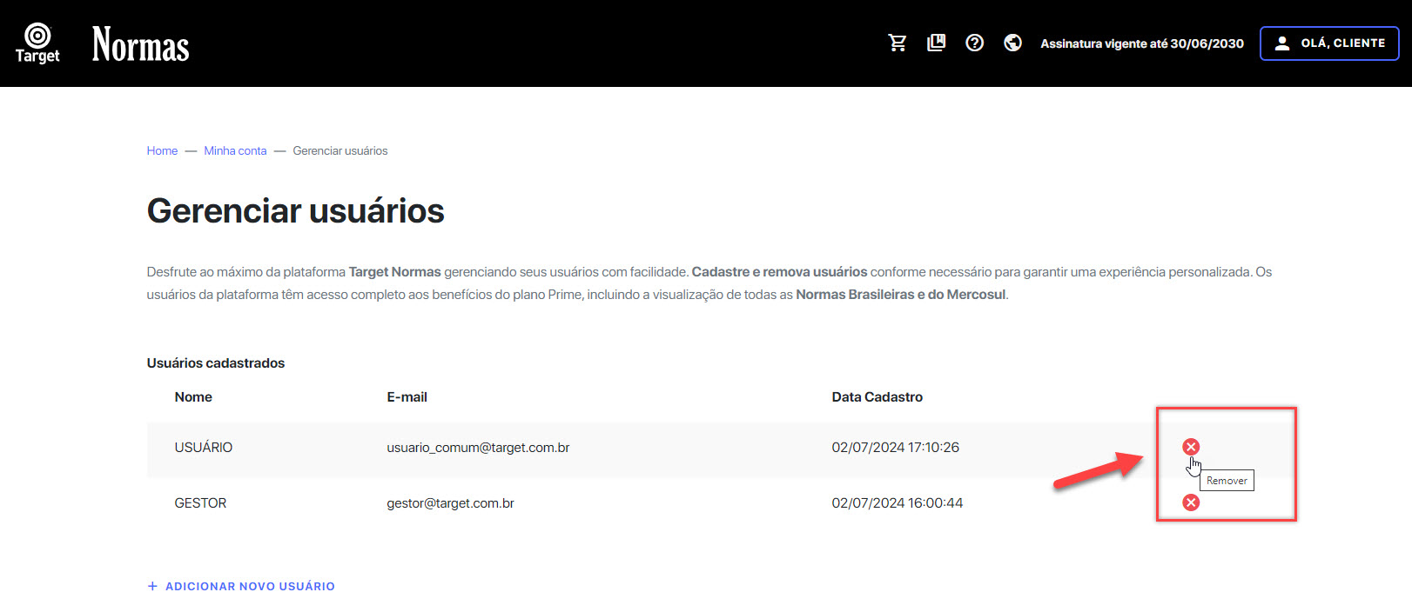Viewport: 1412px width, 612px height.
Task: Open the shopping cart
Action: [x=898, y=43]
